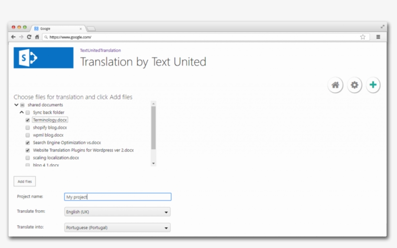
Task: Open the Translate from dropdown
Action: tap(117, 212)
